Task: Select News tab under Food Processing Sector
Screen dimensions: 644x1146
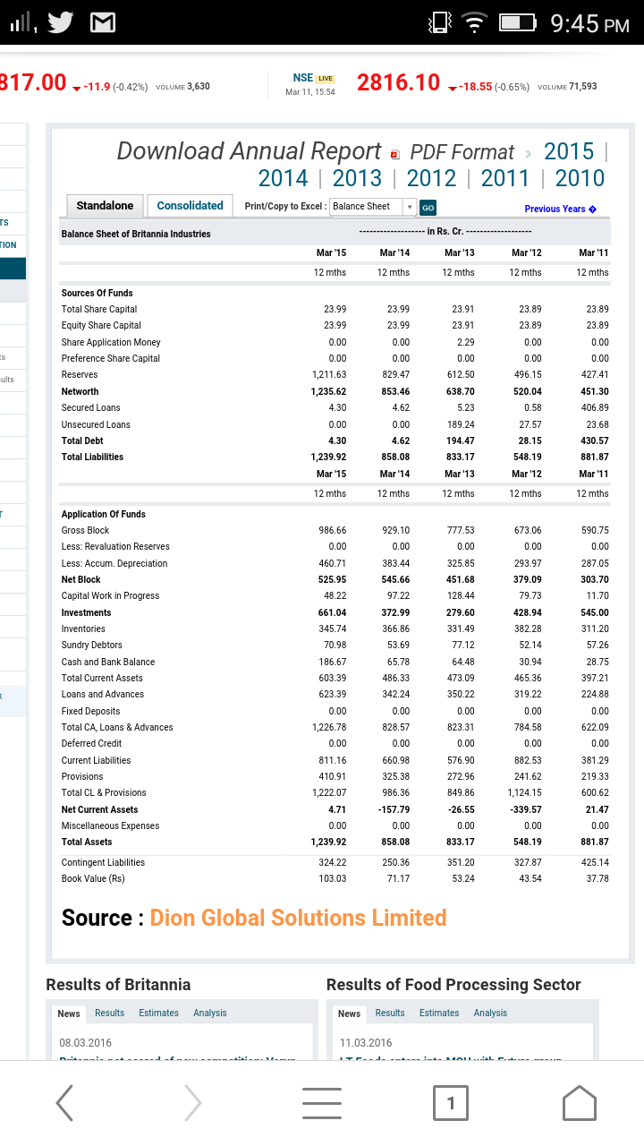Action: click(x=350, y=1013)
